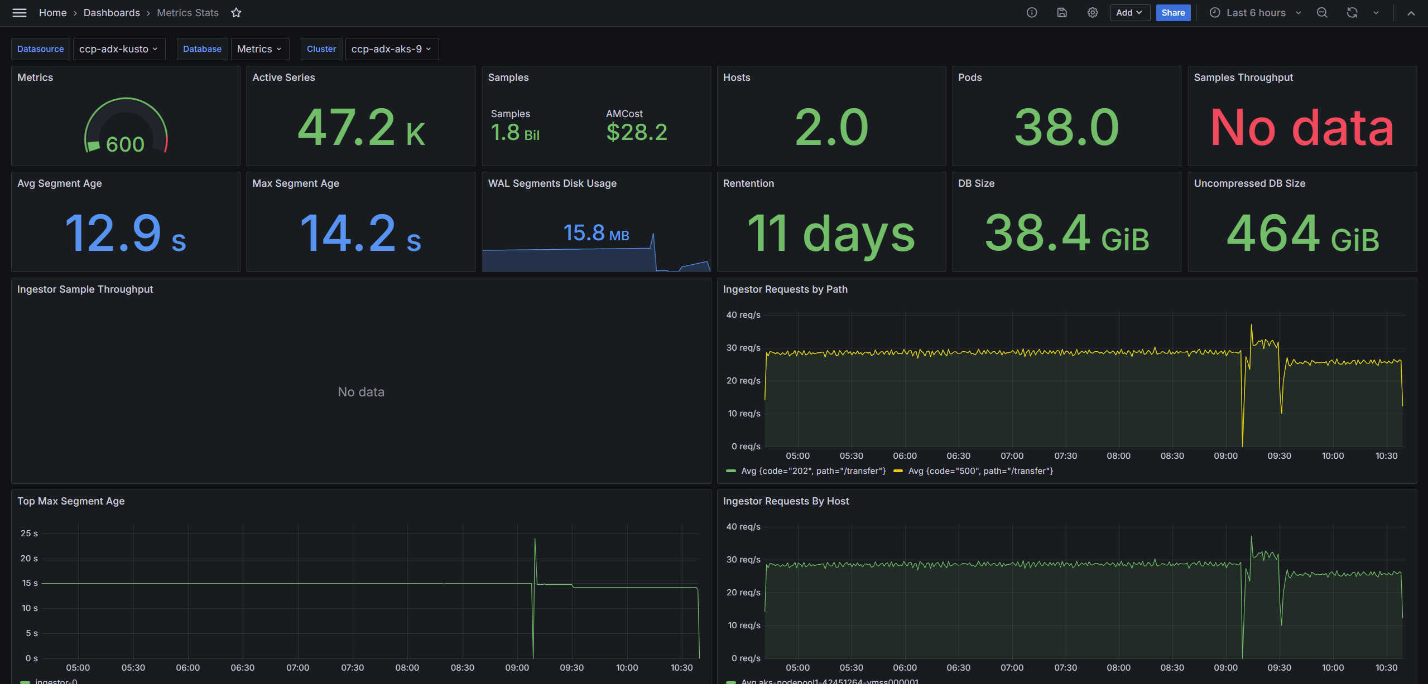Mark dashboard as favorite with star
The width and height of the screenshot is (1428, 684).
point(236,13)
